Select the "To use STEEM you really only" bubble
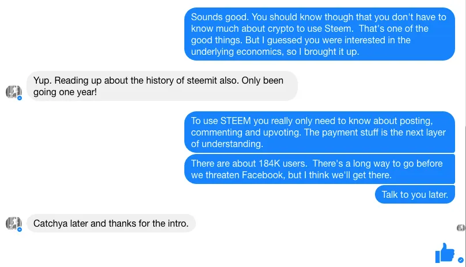 320,132
